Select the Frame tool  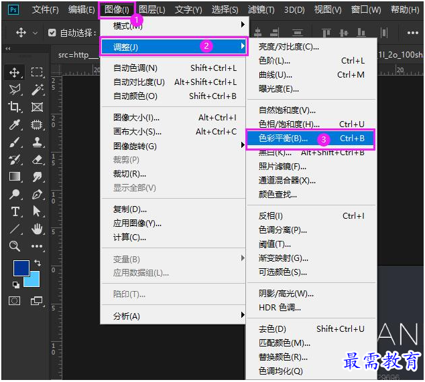click(37, 107)
